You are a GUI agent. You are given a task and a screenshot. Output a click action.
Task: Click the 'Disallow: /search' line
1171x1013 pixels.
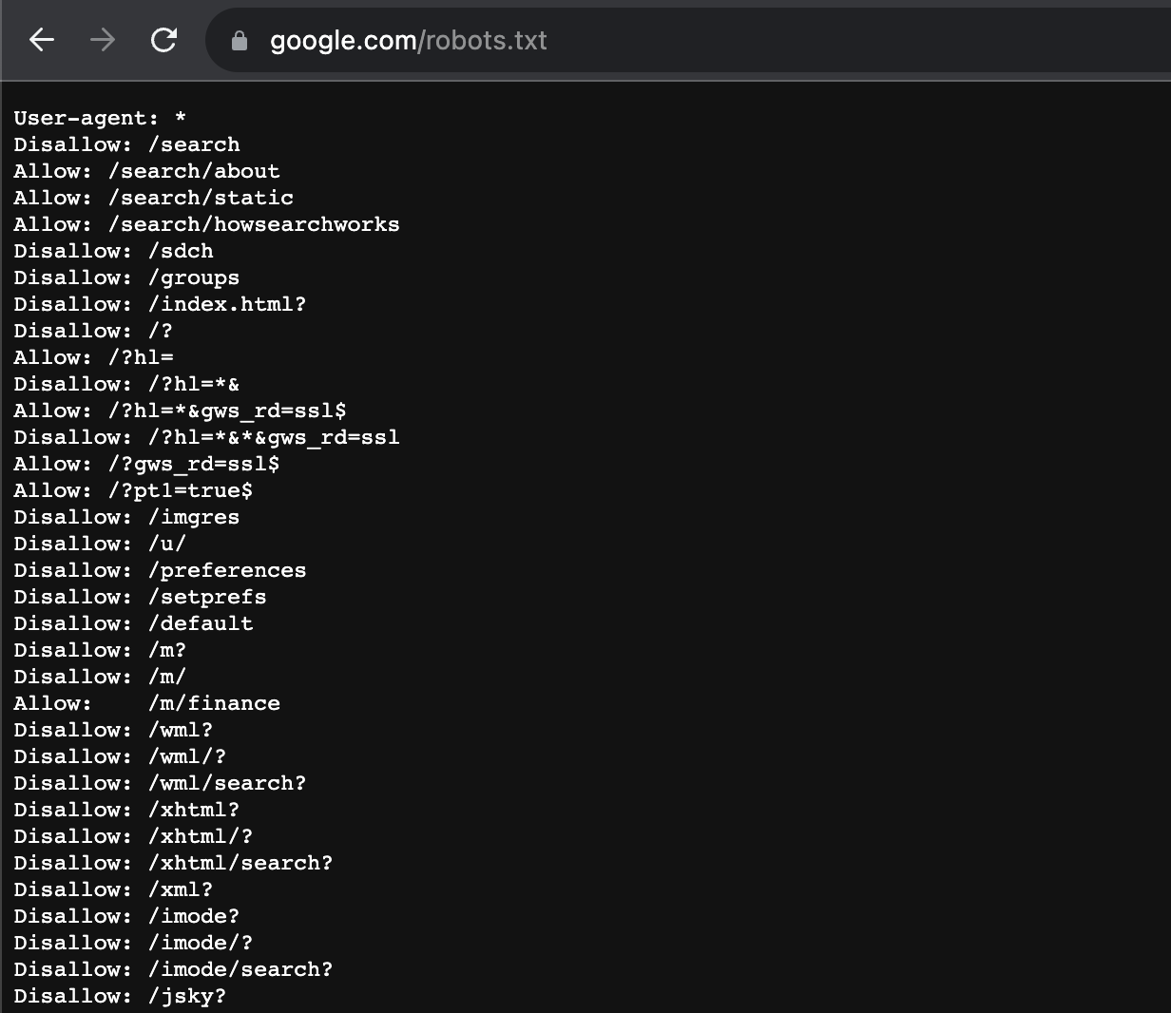126,145
